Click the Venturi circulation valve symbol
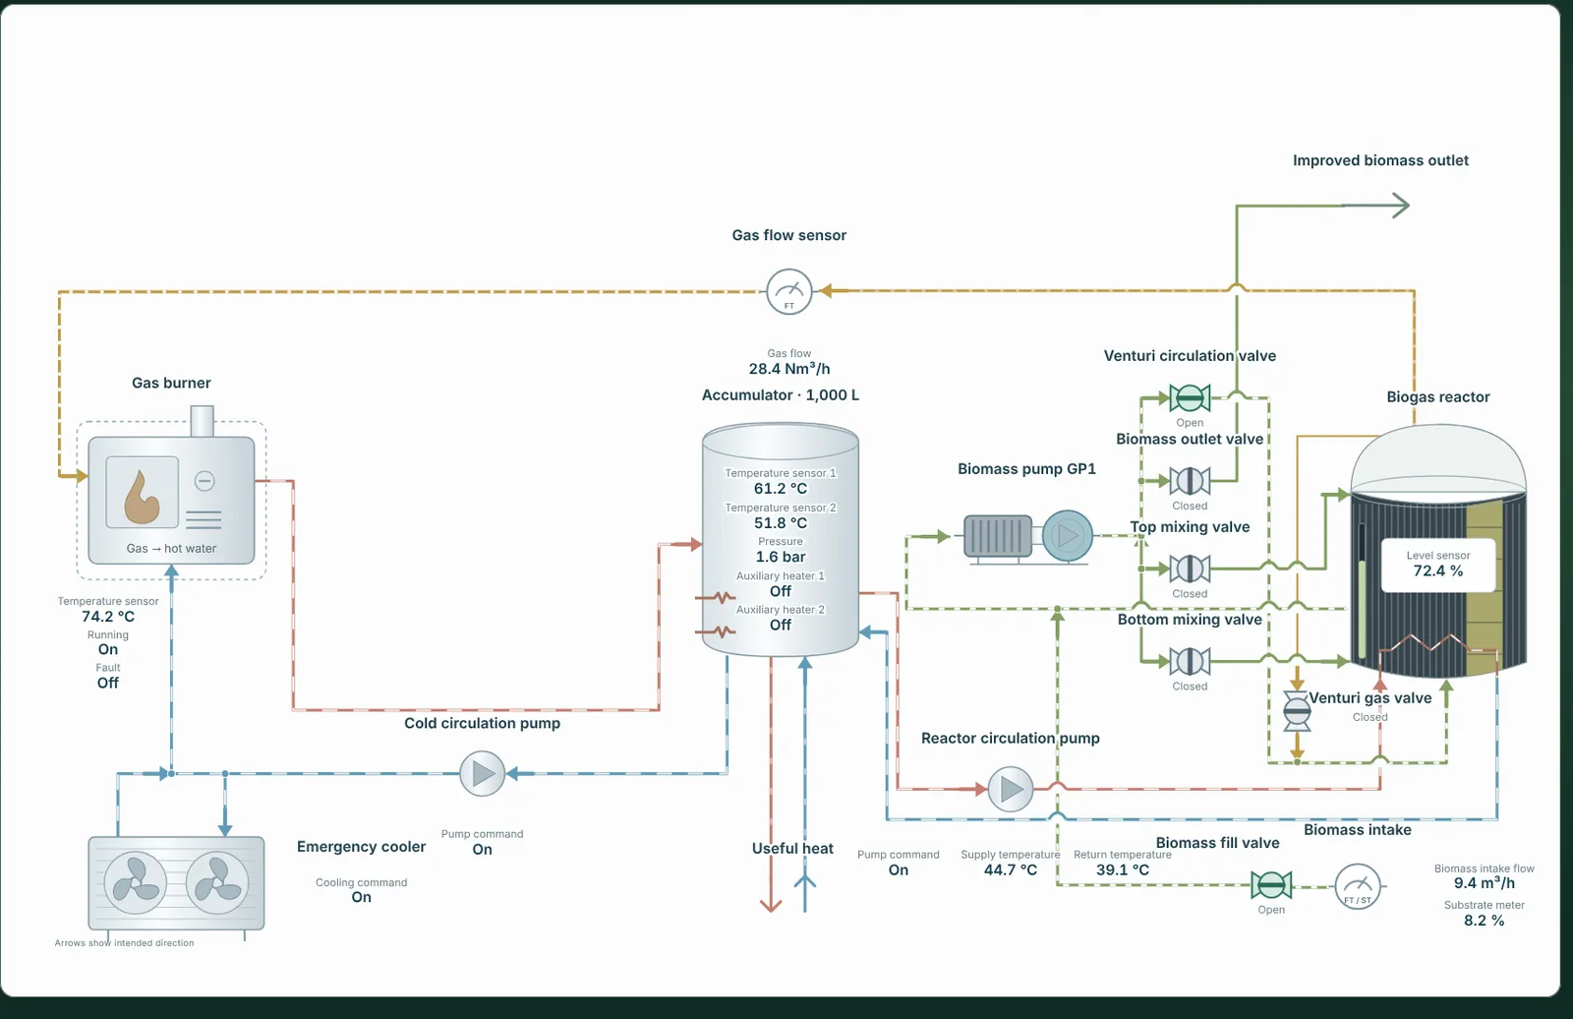This screenshot has width=1573, height=1019. [x=1190, y=398]
